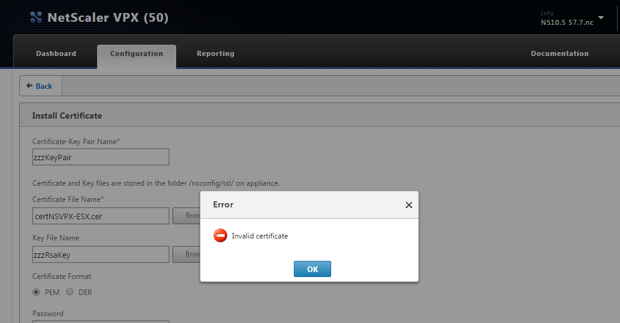Select the PEM certificate format
This screenshot has width=620, height=323.
tap(36, 292)
